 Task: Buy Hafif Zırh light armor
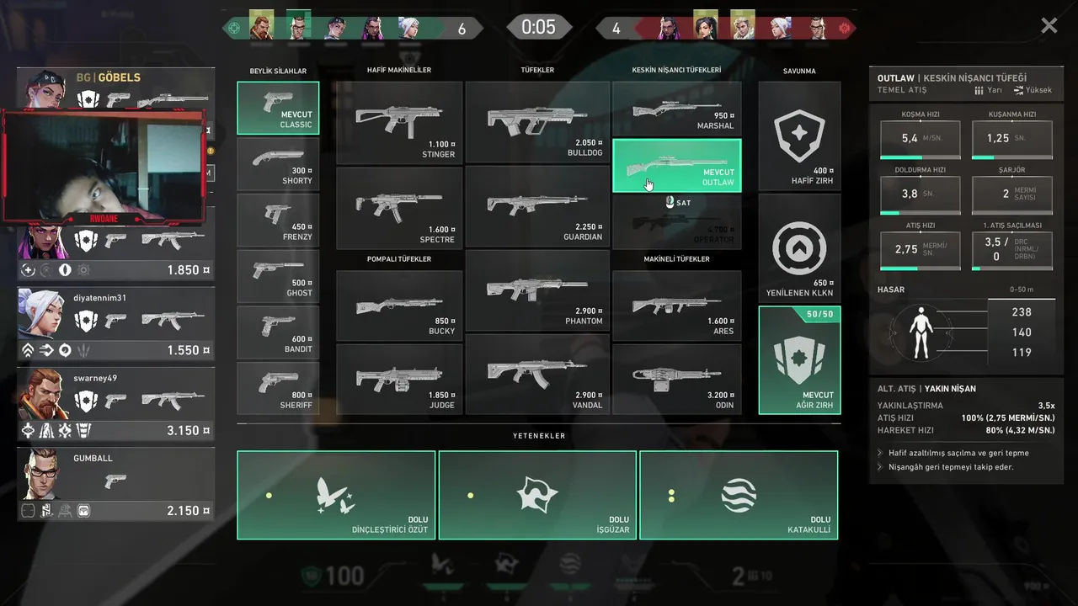799,136
